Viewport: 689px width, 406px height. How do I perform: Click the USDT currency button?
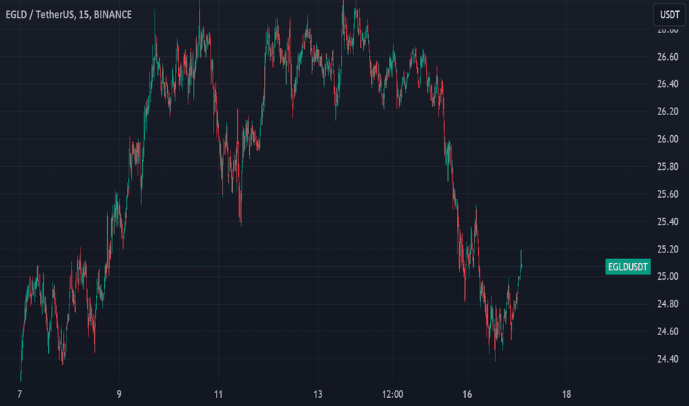pos(669,15)
